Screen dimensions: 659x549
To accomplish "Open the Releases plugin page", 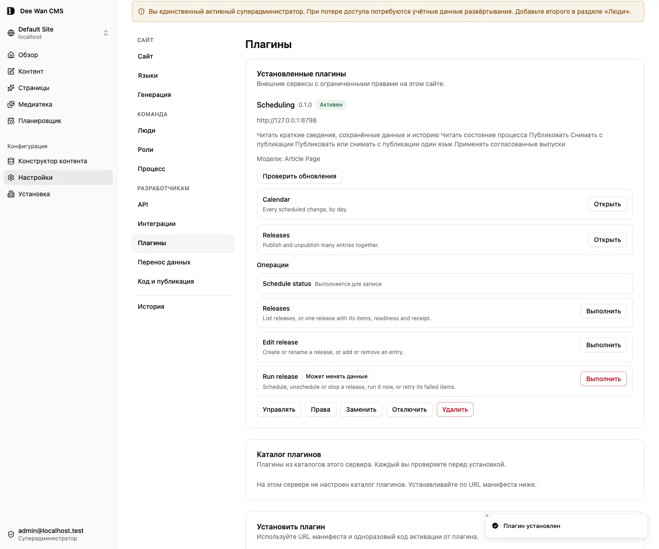I will [x=607, y=240].
